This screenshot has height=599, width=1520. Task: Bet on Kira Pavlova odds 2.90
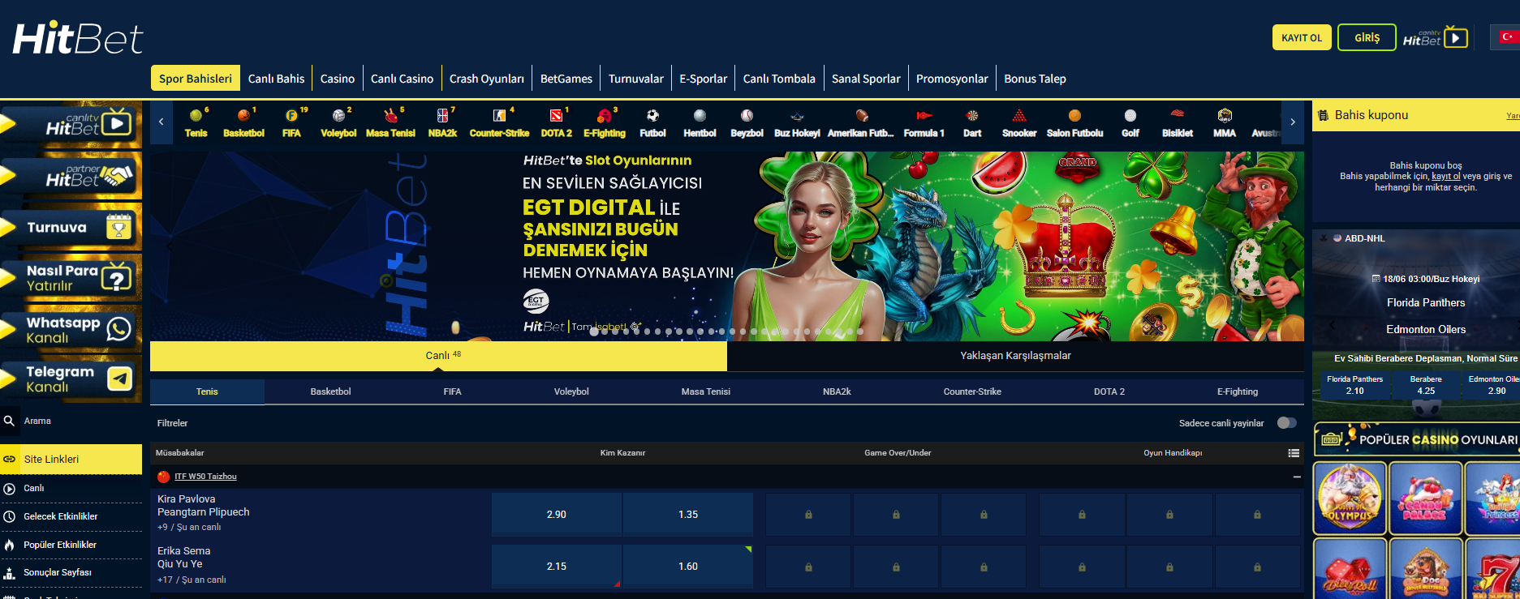[x=557, y=515]
